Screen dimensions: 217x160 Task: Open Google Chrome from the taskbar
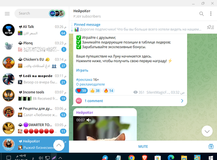[132, 158]
